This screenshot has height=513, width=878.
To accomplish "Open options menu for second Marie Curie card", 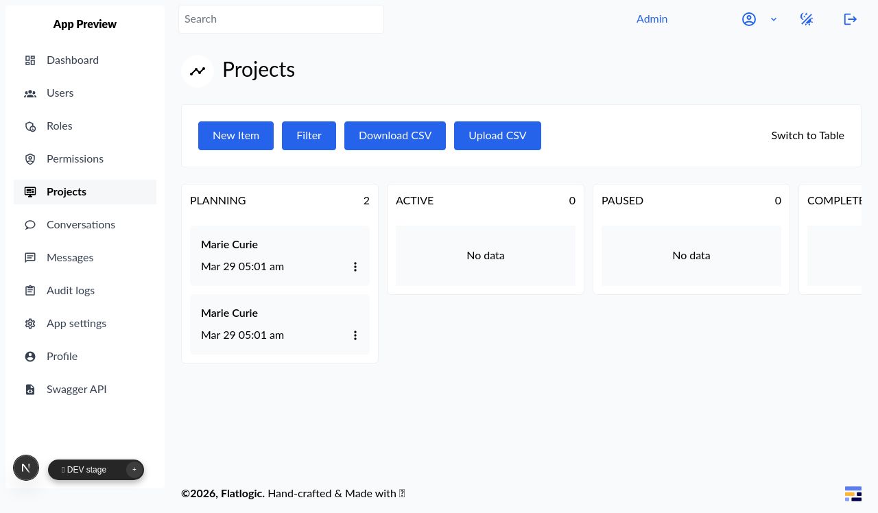I will (x=355, y=335).
